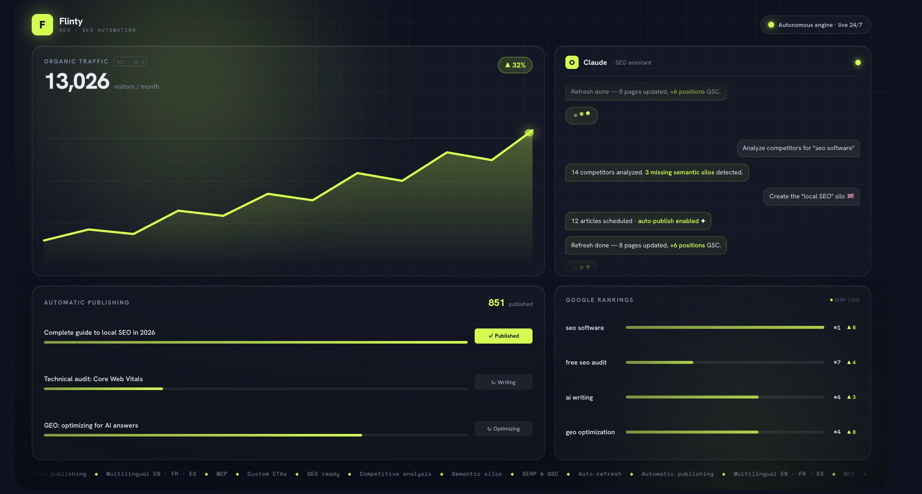
Task: Click the Autonomous engine live 24/7 badge
Action: tap(815, 25)
